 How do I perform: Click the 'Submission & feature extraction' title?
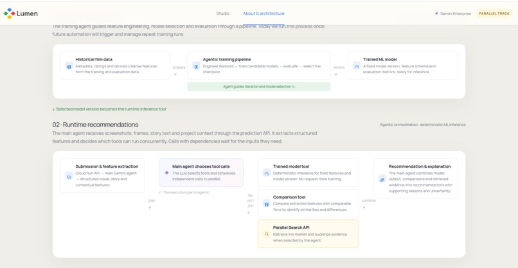(107, 166)
